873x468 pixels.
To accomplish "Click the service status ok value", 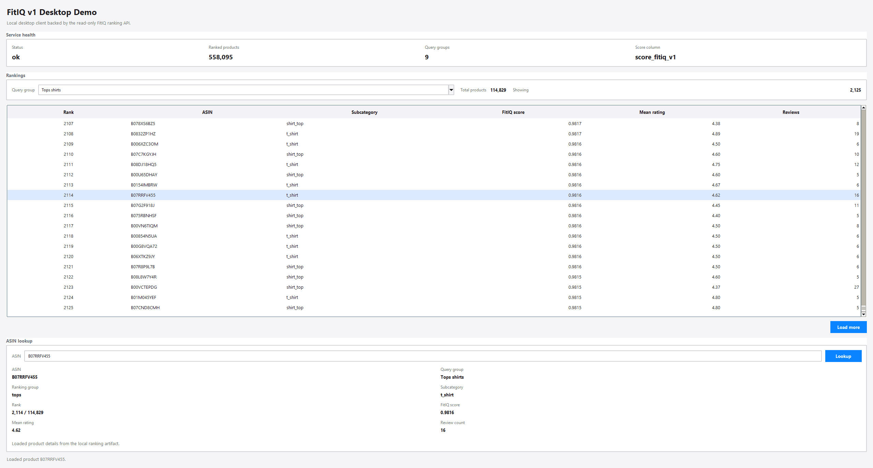I will coord(16,57).
